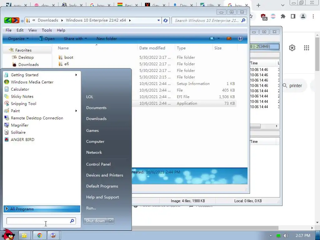The height and width of the screenshot is (240, 320).
Task: Click the volume speaker tray icon
Action: (286, 236)
